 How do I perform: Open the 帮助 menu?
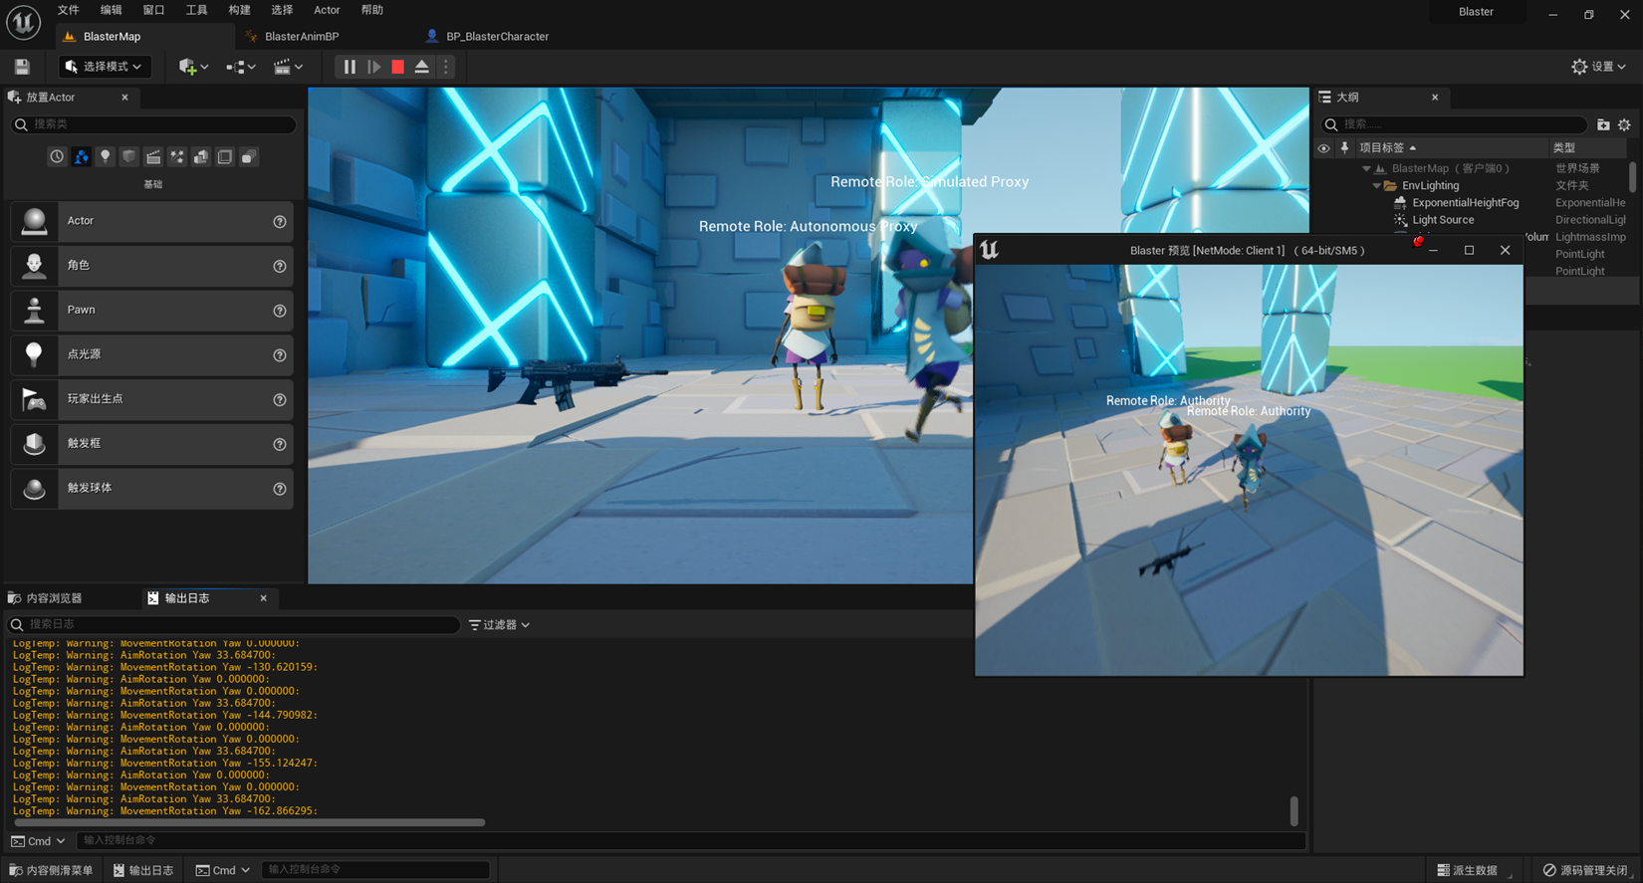coord(371,10)
